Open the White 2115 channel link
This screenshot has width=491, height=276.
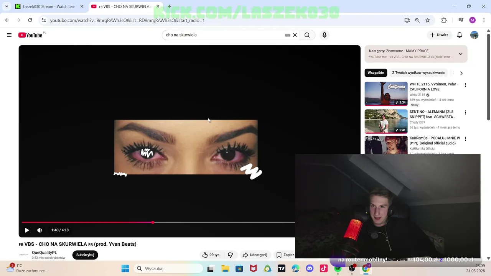[417, 95]
